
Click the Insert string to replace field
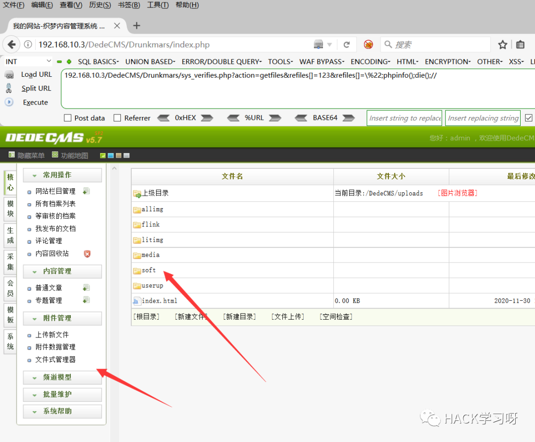(x=404, y=118)
